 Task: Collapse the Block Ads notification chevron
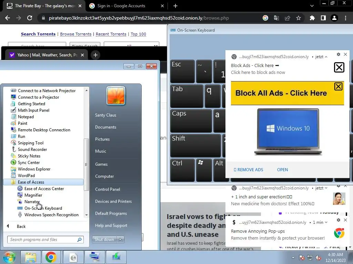pos(326,57)
